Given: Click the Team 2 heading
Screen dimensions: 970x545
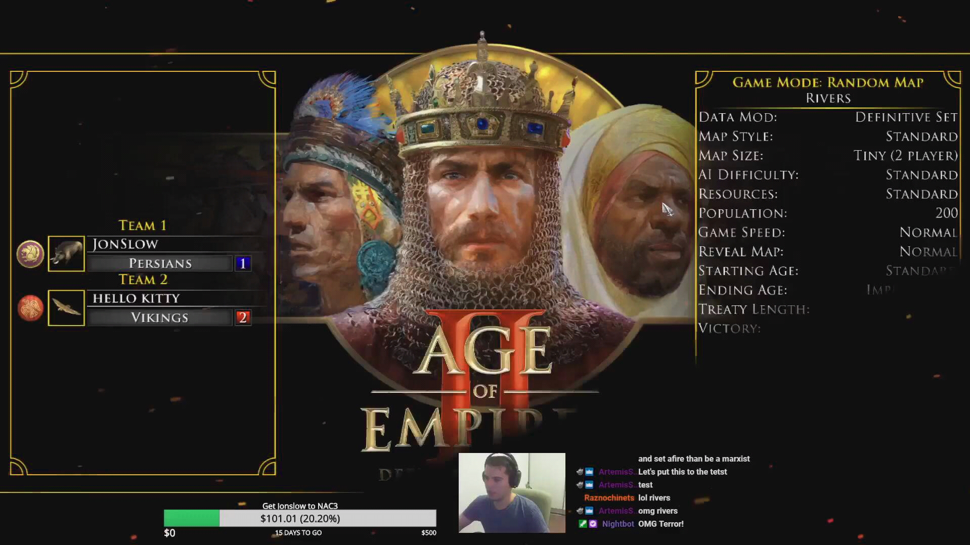Looking at the screenshot, I should 143,280.
